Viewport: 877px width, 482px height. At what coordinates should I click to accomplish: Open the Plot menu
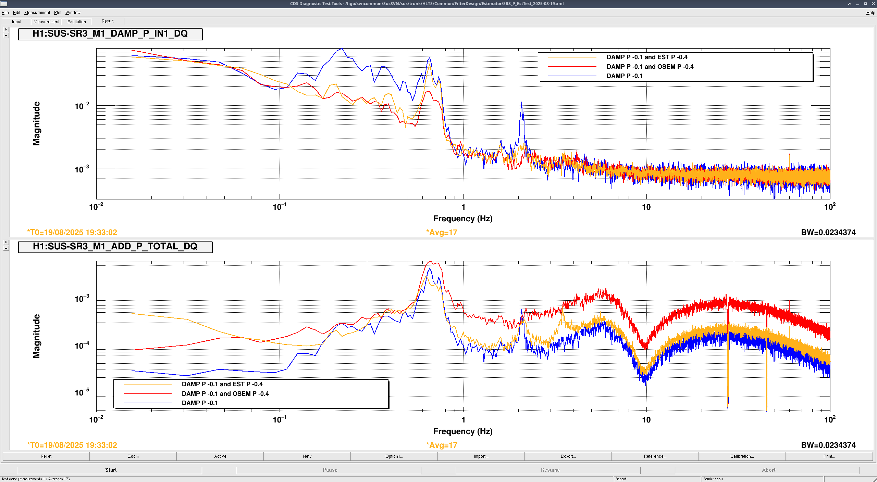(x=58, y=13)
